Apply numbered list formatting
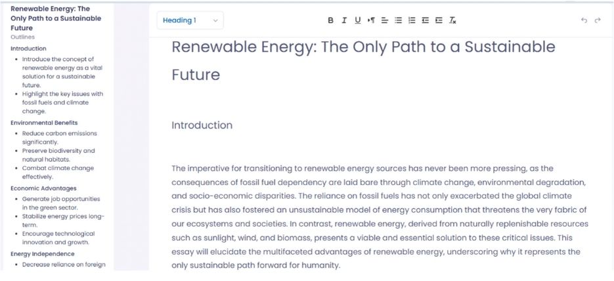Screen dimensions: 614x281 click(x=412, y=20)
